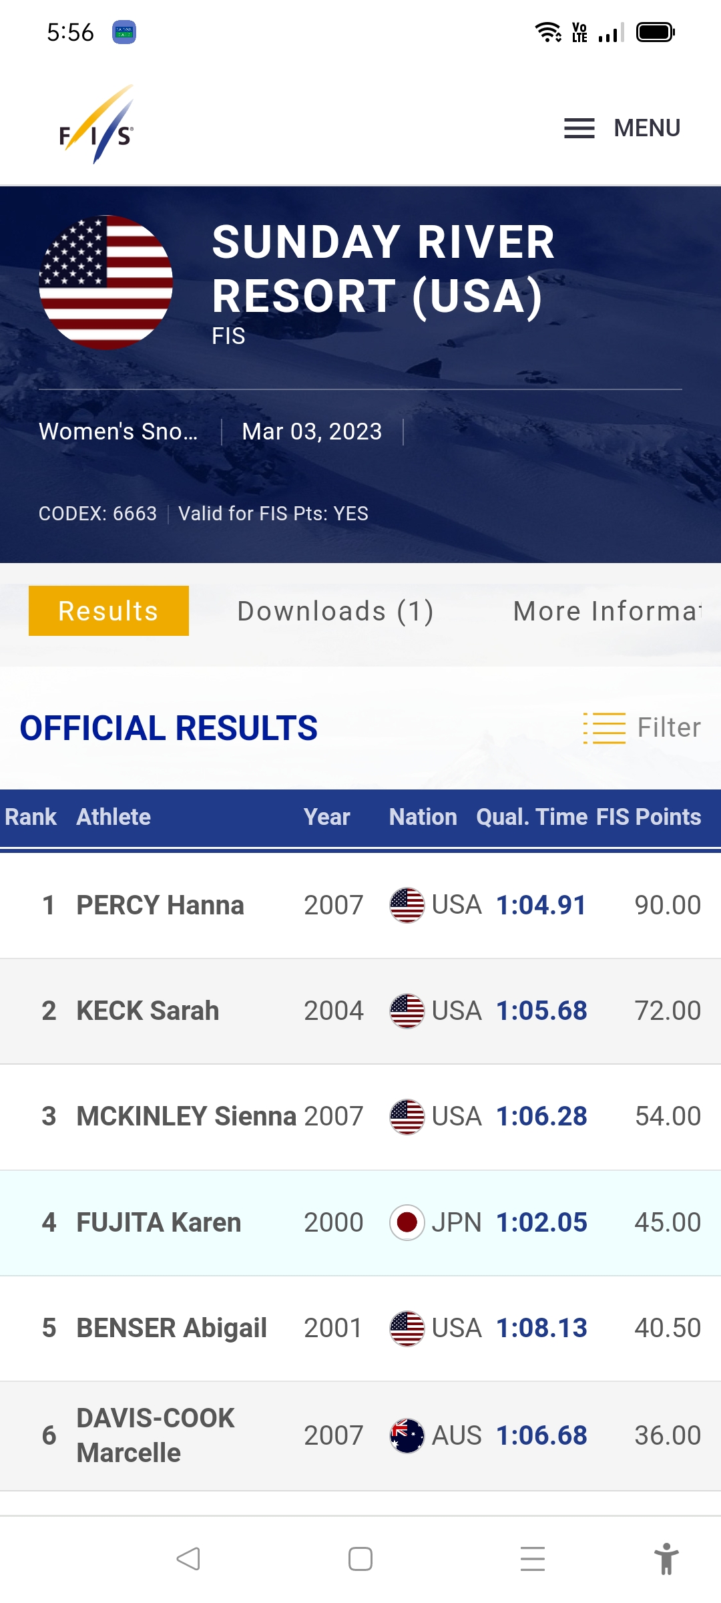Tap the FIS logo

coord(97,126)
